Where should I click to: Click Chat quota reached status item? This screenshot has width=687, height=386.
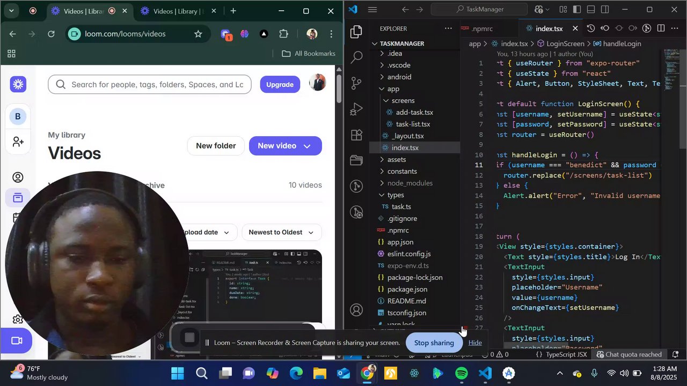click(628, 354)
